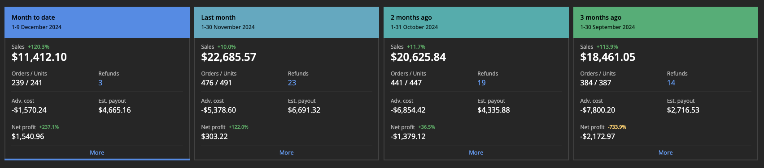Image resolution: width=764 pixels, height=168 pixels.
Task: Click date range 1-30 September 2024
Action: point(607,27)
